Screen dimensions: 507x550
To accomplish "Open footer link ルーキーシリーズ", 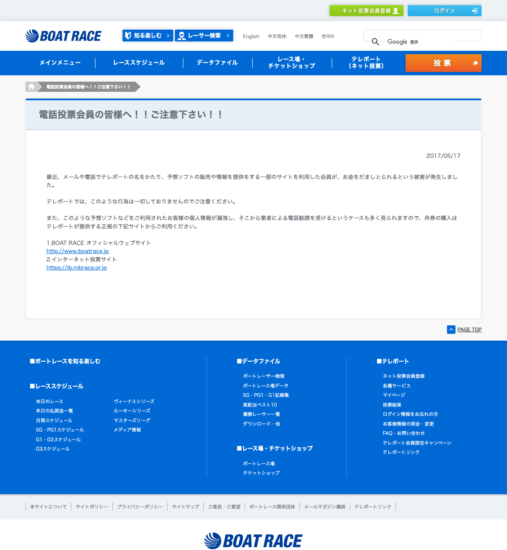I will 132,411.
